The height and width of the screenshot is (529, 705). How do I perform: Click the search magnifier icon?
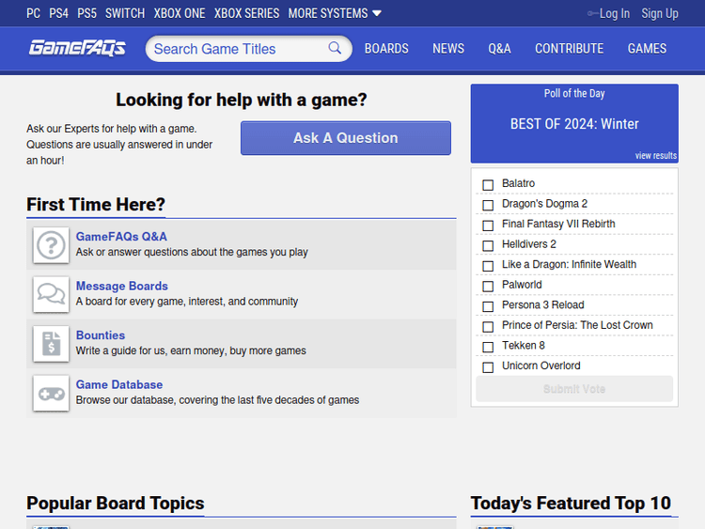(x=335, y=48)
